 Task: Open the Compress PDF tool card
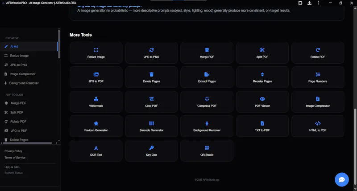(207, 102)
